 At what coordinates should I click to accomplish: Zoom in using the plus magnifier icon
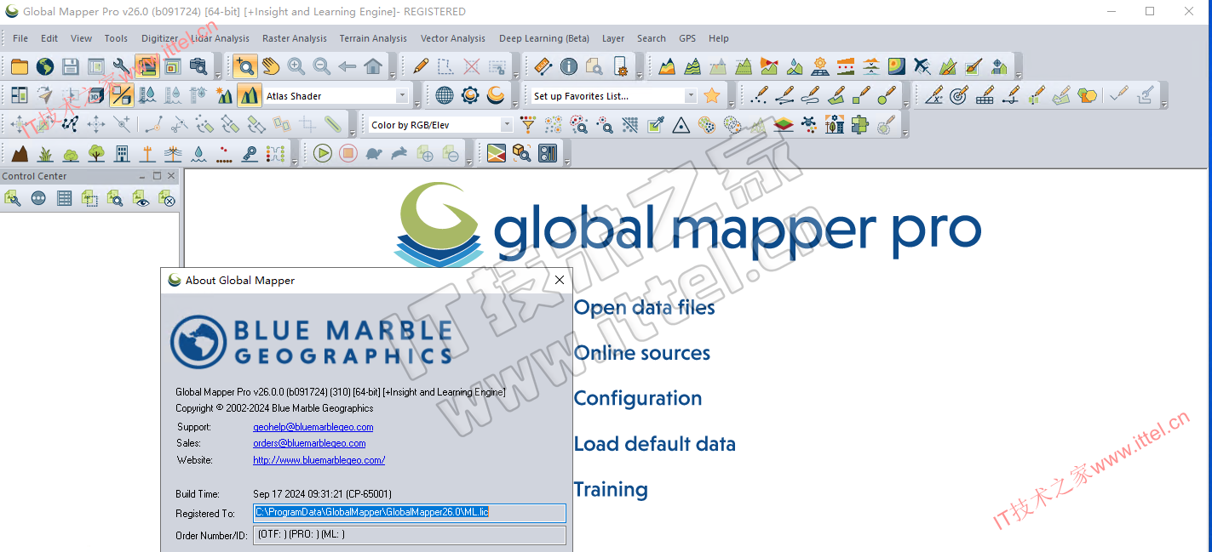[296, 66]
